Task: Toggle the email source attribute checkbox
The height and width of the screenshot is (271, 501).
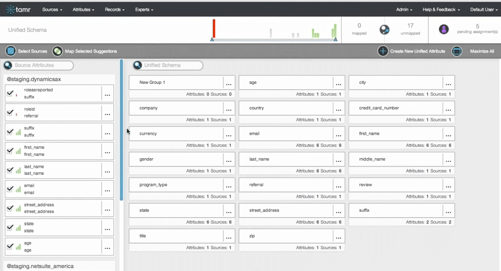Action: click(x=10, y=190)
